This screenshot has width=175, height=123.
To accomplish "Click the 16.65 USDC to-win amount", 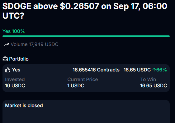I will [154, 86].
